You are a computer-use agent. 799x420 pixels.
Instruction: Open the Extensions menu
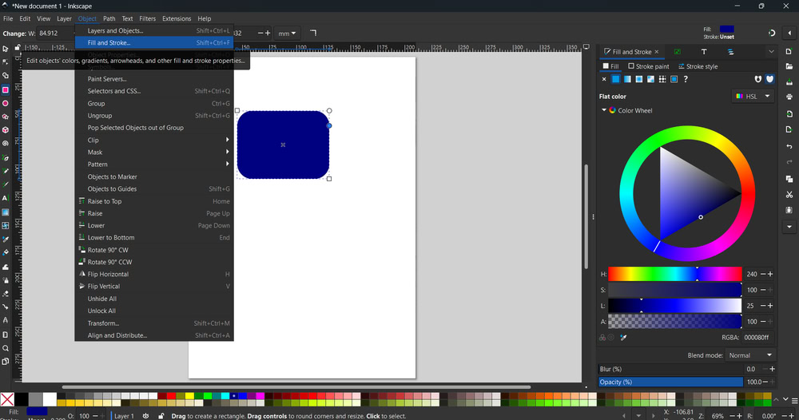(177, 18)
